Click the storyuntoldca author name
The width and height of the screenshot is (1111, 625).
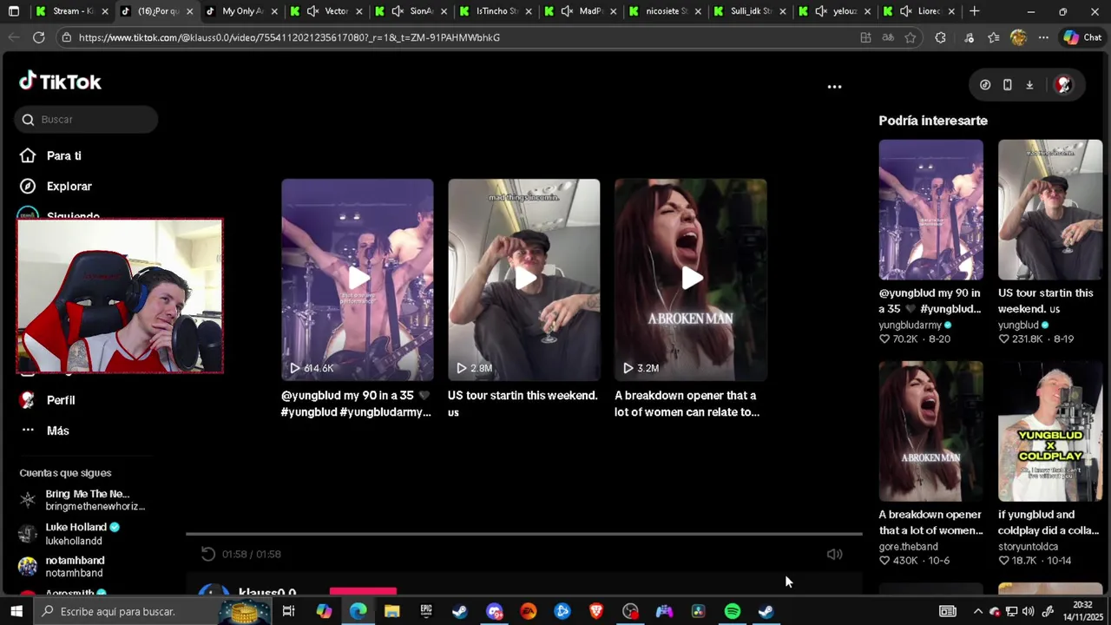point(1028,547)
